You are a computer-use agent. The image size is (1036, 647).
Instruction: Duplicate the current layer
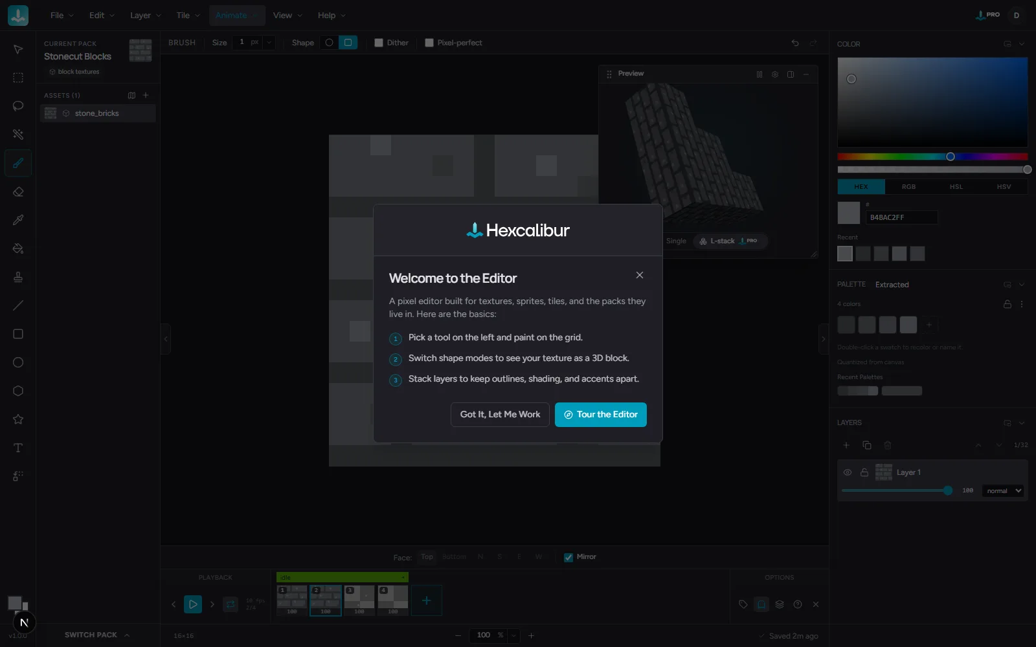(x=867, y=445)
